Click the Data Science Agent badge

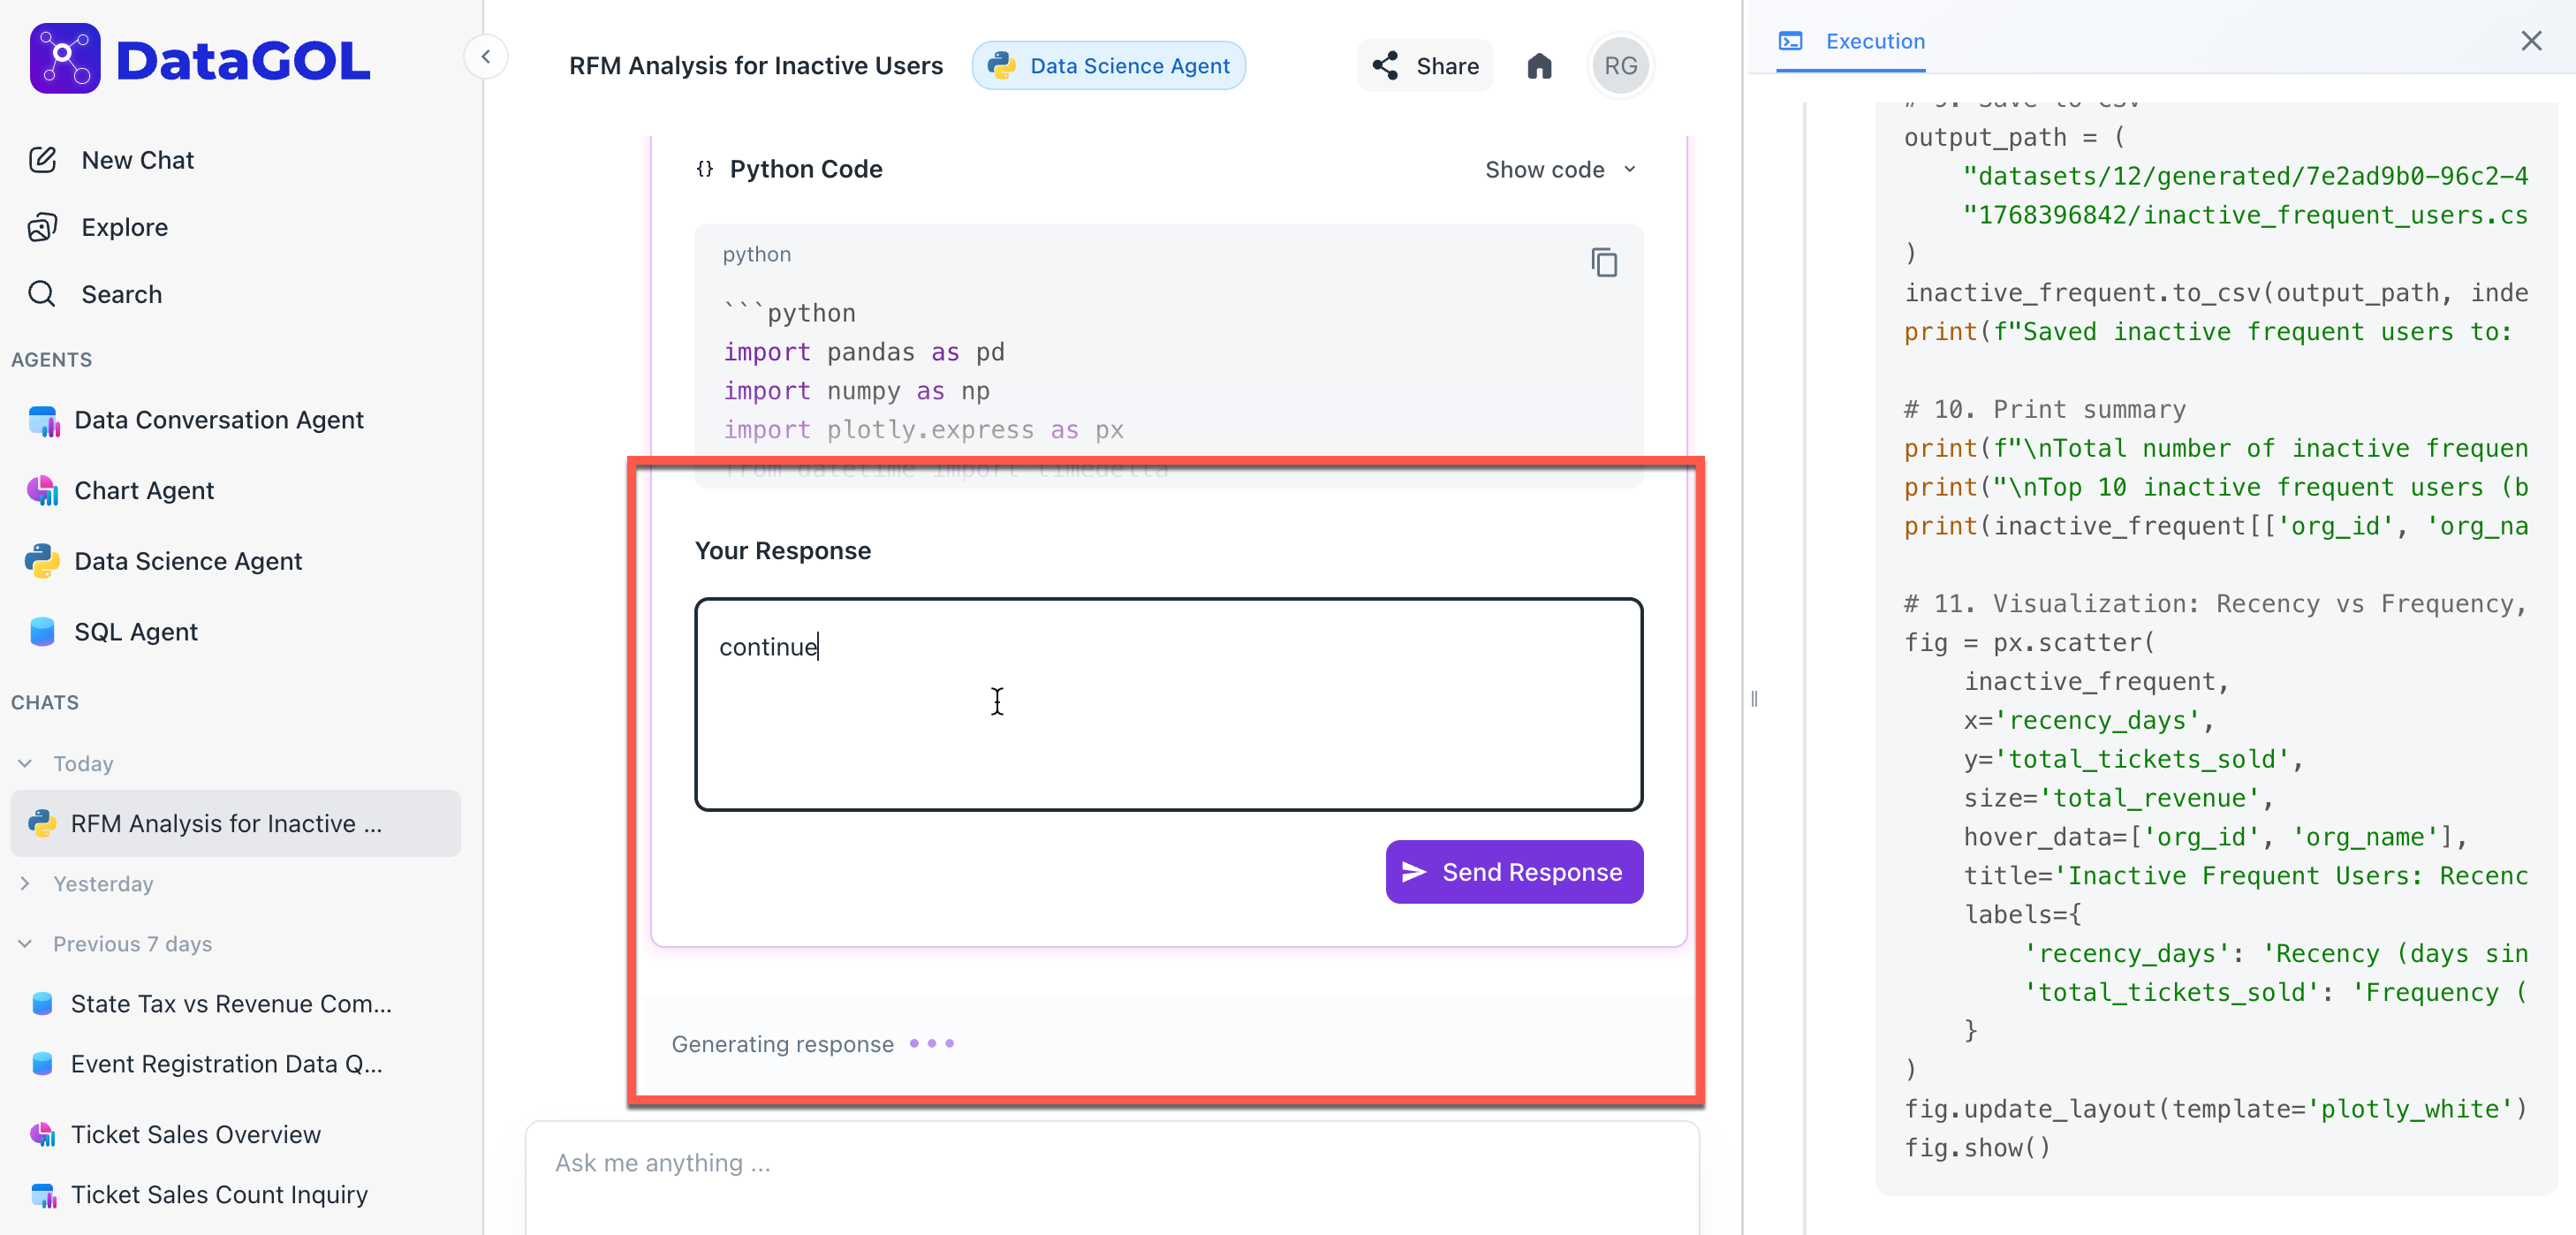click(x=1108, y=66)
